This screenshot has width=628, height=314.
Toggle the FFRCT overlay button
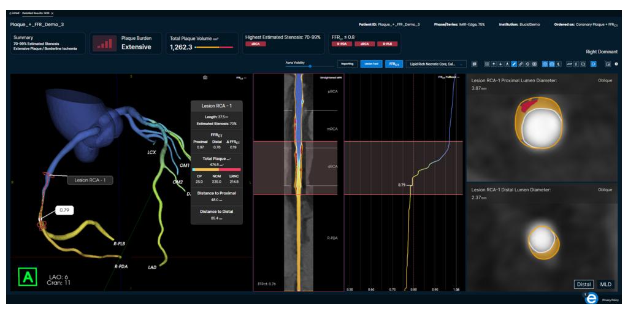click(x=394, y=64)
